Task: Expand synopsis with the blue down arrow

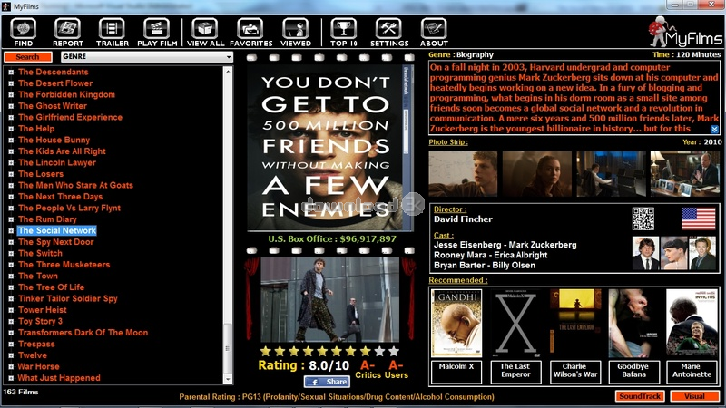Action: point(714,129)
